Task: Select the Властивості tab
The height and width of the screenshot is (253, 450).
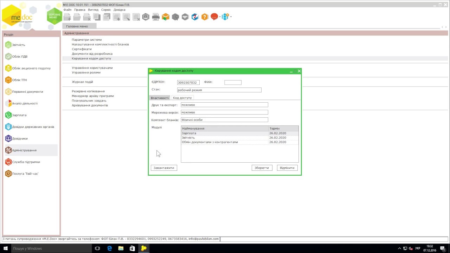Action: click(x=160, y=98)
